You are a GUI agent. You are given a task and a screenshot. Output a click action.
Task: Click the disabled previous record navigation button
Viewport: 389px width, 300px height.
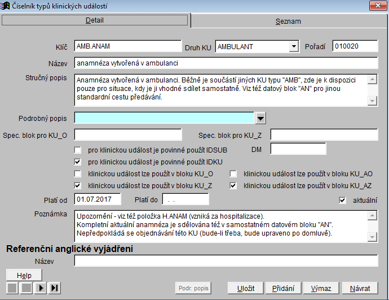[26, 288]
